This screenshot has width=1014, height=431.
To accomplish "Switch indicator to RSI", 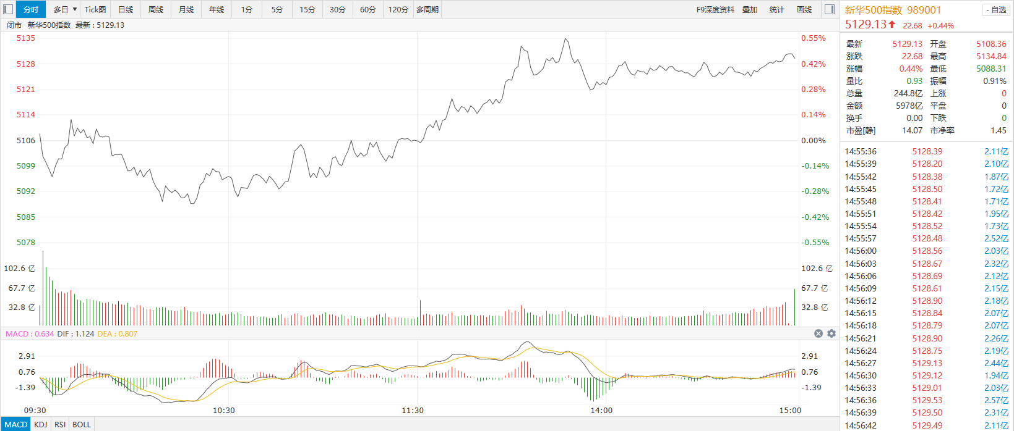I will pyautogui.click(x=60, y=424).
